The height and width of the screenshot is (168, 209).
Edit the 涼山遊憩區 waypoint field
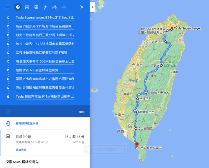[x=45, y=88]
